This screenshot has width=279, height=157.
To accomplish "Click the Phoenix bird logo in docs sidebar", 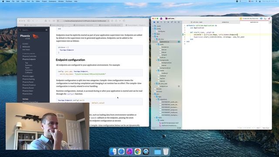I will 36,36.
